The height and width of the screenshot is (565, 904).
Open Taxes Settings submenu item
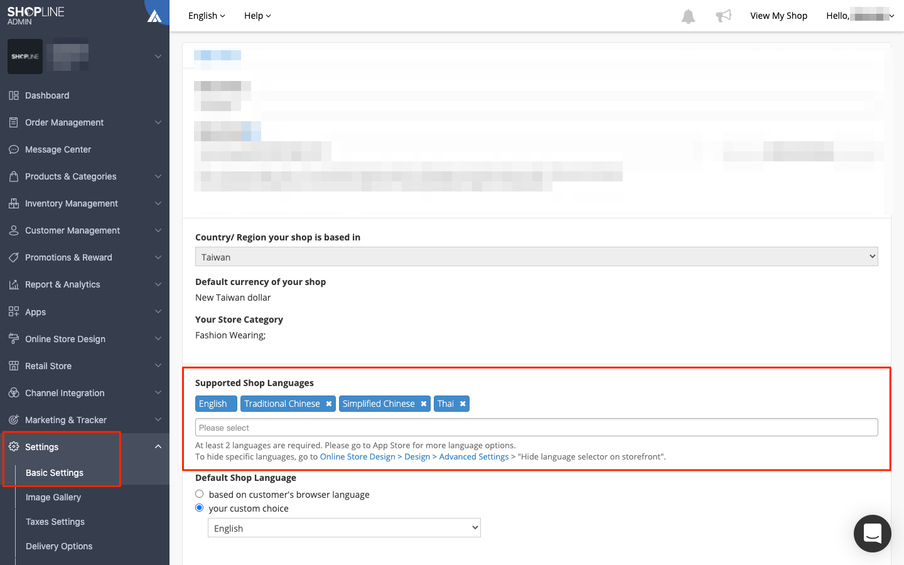point(55,522)
